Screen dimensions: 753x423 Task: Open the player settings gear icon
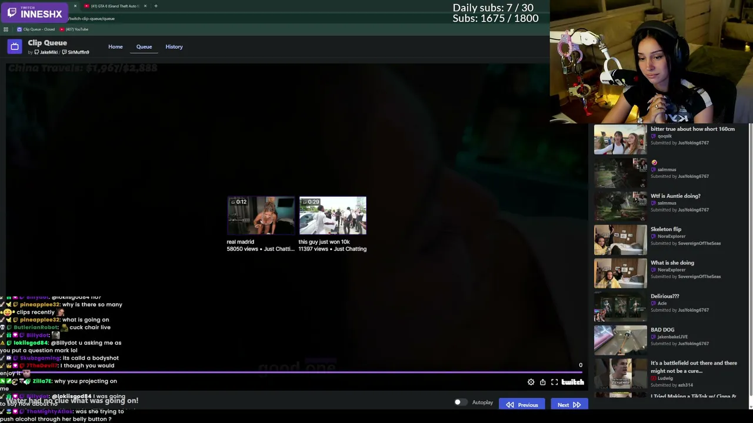click(531, 382)
